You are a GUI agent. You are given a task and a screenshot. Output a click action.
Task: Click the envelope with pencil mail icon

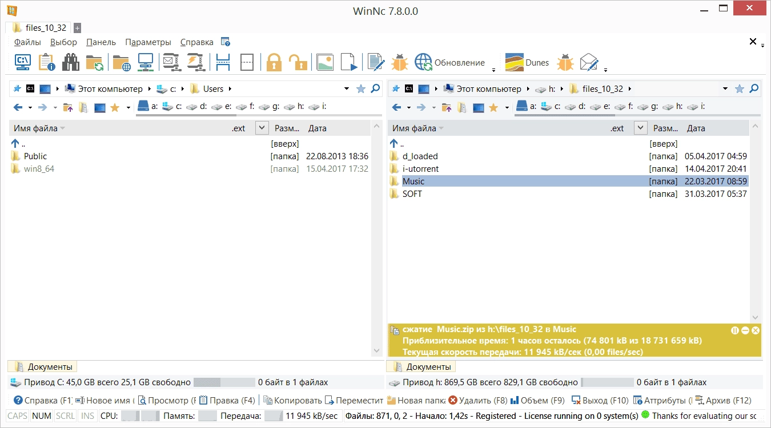point(589,62)
